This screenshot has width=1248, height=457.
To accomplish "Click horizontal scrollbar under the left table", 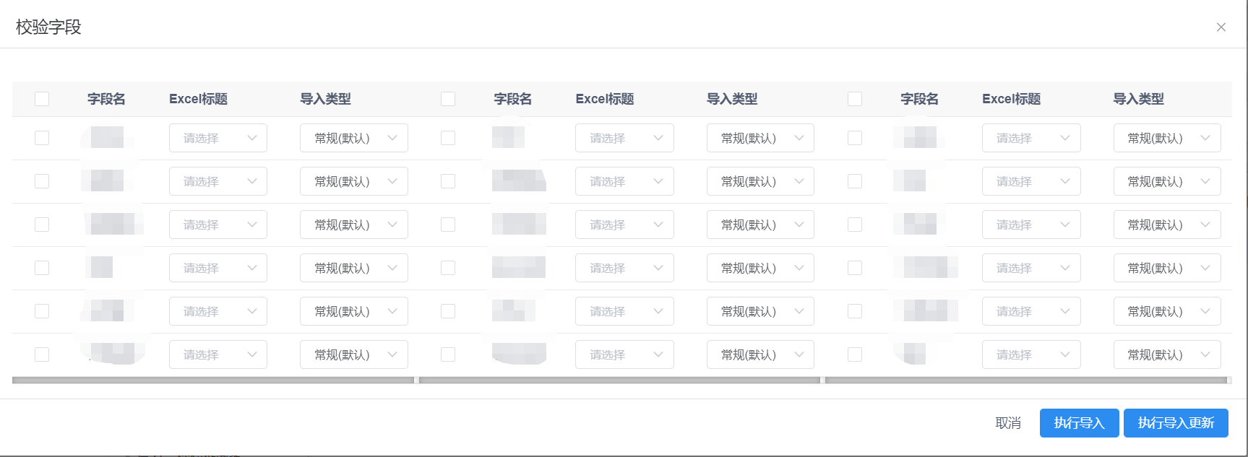I will [x=212, y=380].
